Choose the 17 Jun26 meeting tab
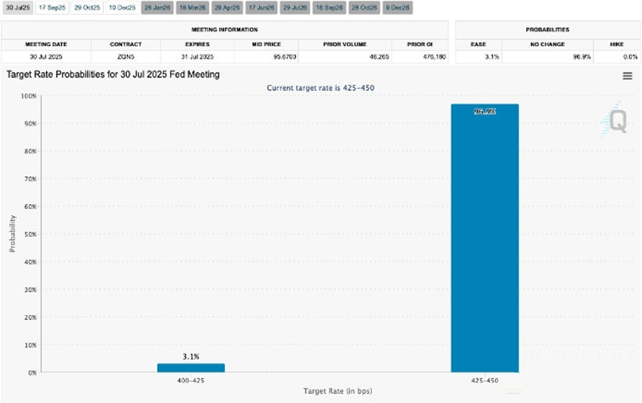Viewport: 642px width, 403px height. click(x=259, y=7)
